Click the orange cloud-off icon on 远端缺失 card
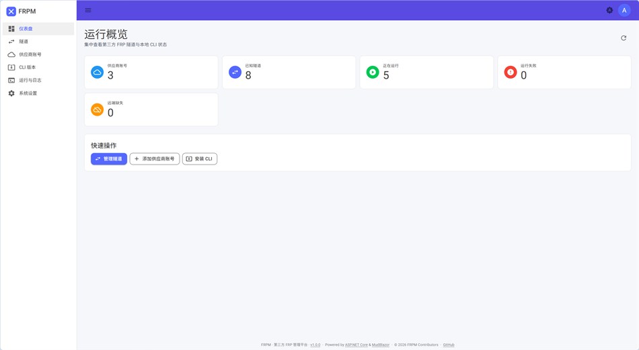Screen dimensions: 639x350 pyautogui.click(x=97, y=110)
